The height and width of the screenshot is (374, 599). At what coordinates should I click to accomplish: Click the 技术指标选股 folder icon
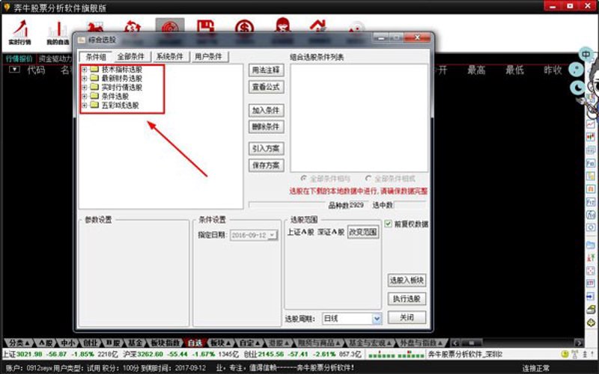click(x=94, y=70)
